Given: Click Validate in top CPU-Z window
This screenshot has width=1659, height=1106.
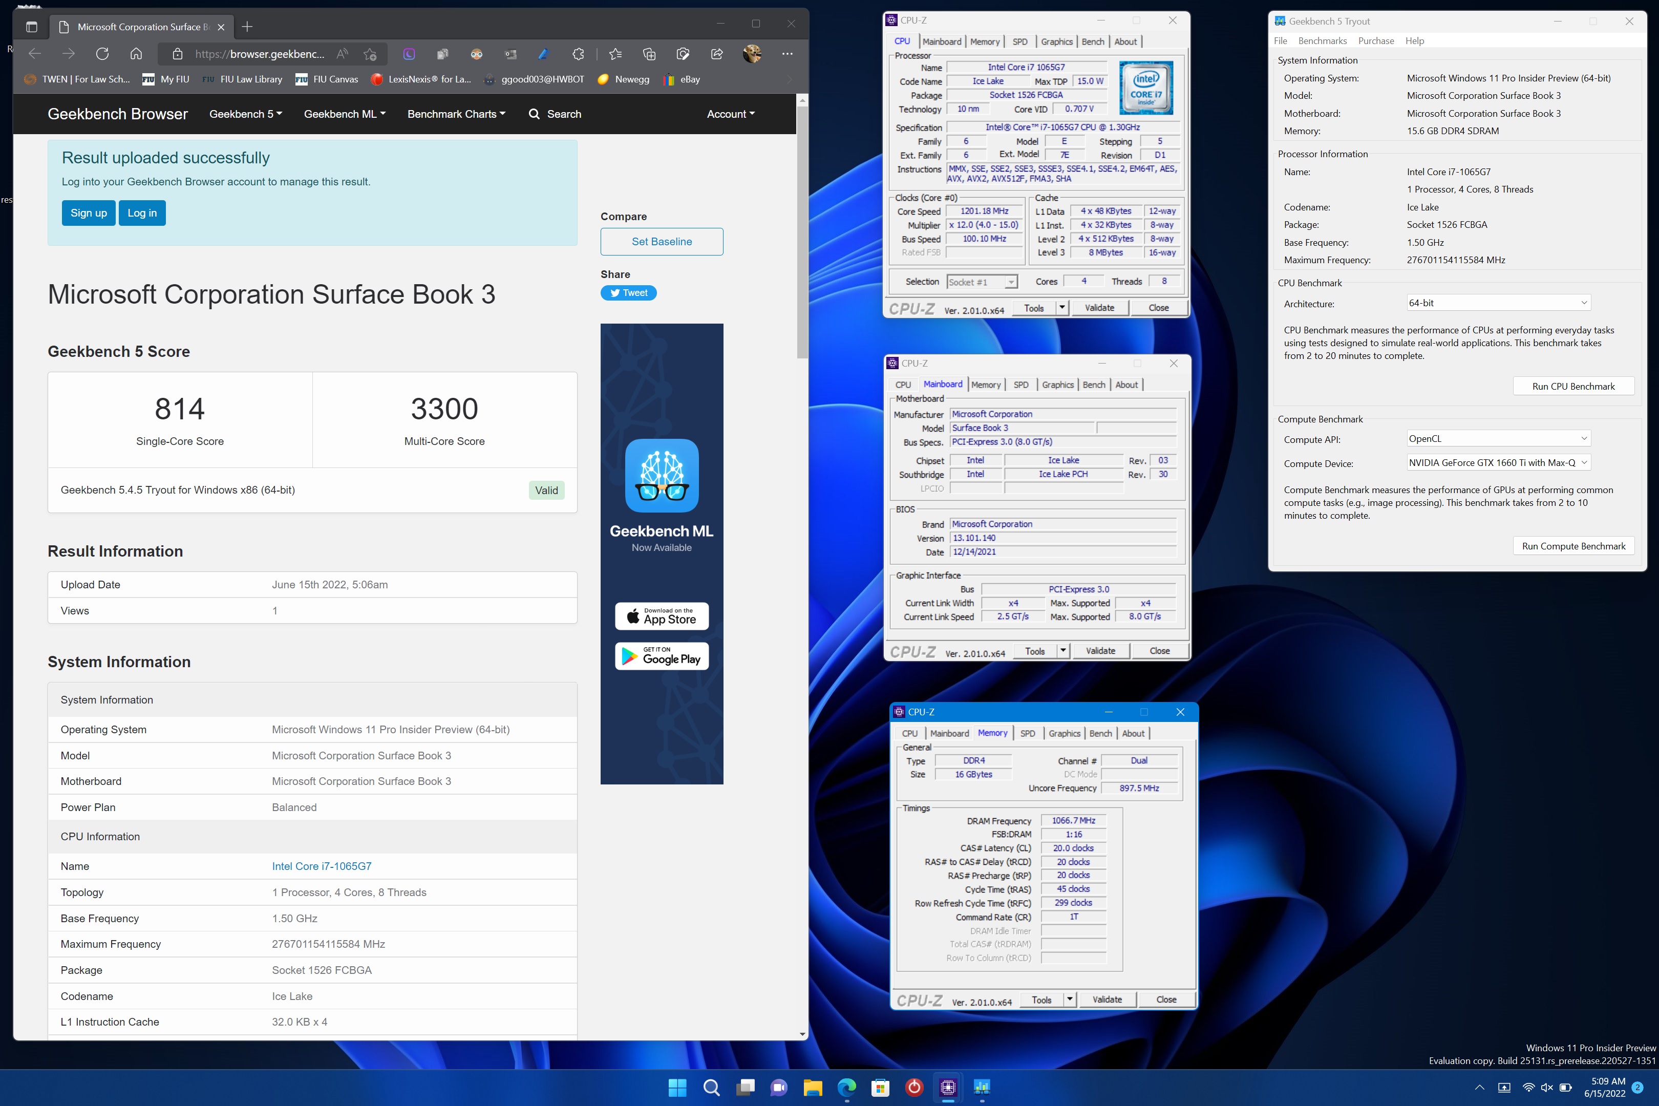Looking at the screenshot, I should (x=1100, y=308).
